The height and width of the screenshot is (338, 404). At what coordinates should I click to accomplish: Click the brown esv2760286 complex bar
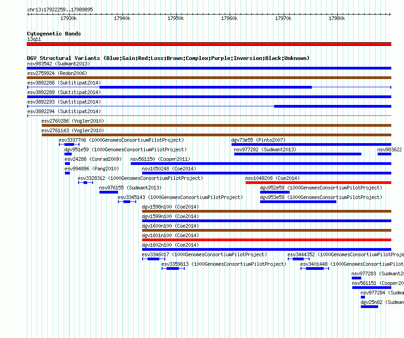click(217, 125)
